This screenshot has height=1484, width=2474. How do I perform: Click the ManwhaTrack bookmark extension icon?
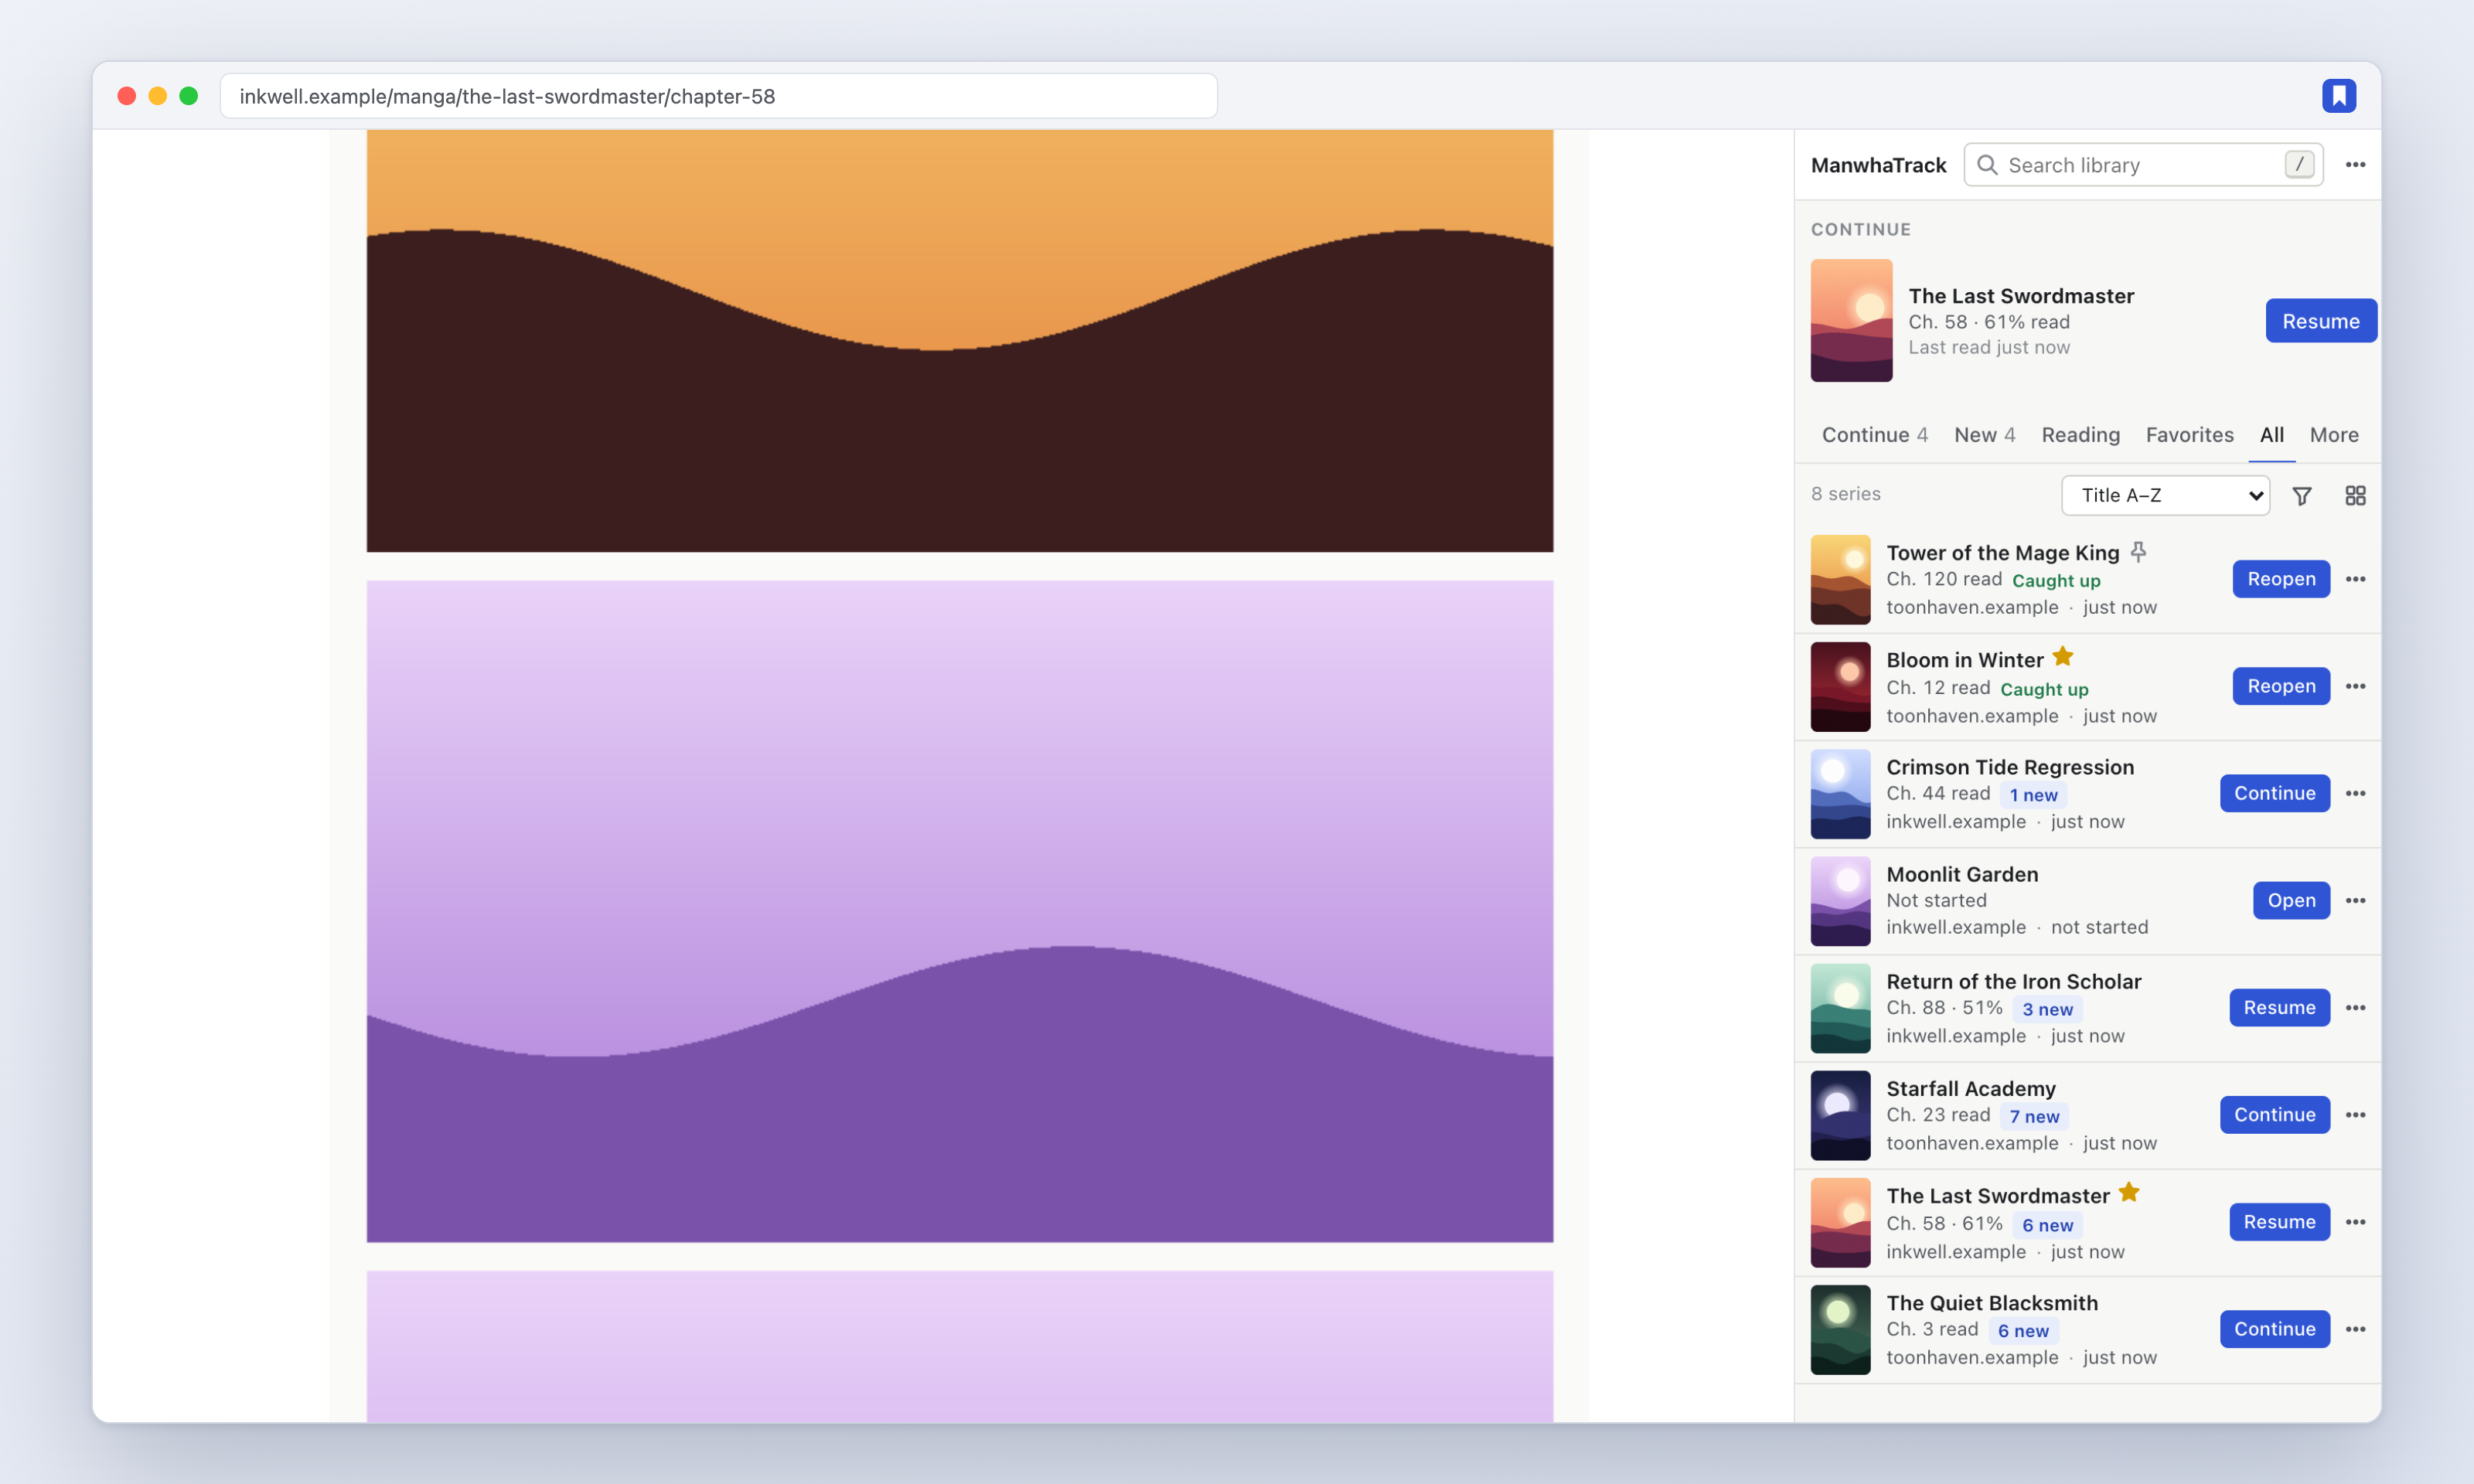tap(2338, 96)
